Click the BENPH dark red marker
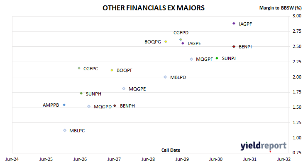This screenshot has width=303, height=165. 115,106
